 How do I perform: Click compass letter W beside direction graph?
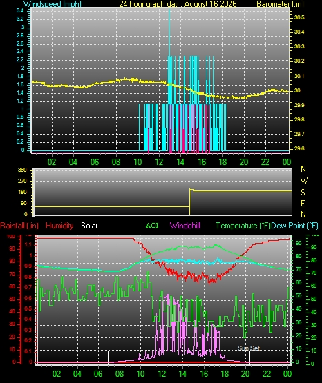coord(304,181)
